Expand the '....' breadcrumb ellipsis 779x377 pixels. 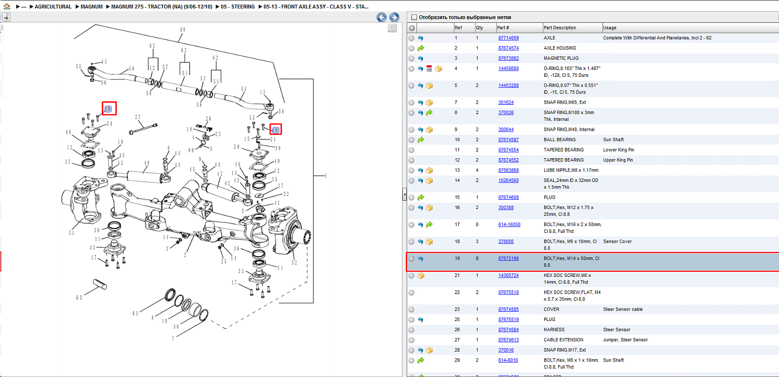23,7
